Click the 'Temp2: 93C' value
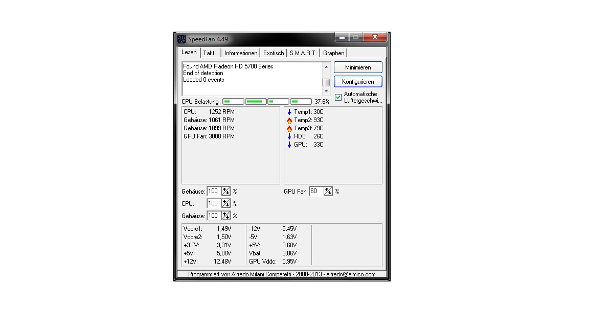This screenshot has width=589, height=331. tap(308, 120)
